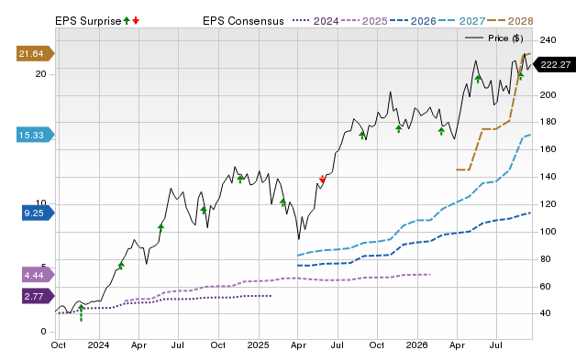Toggle the 2026 consensus series in legend
The width and height of the screenshot is (587, 350).
pyautogui.click(x=413, y=21)
